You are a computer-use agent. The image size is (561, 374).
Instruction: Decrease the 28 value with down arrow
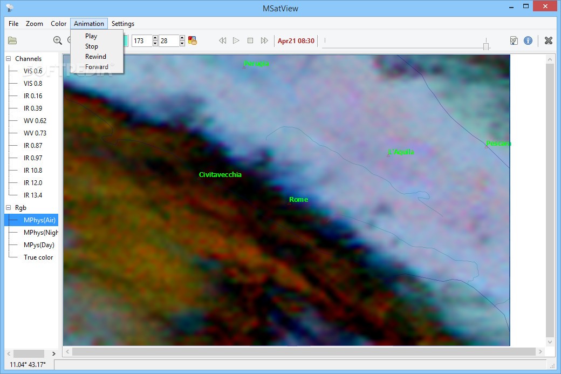tap(182, 43)
